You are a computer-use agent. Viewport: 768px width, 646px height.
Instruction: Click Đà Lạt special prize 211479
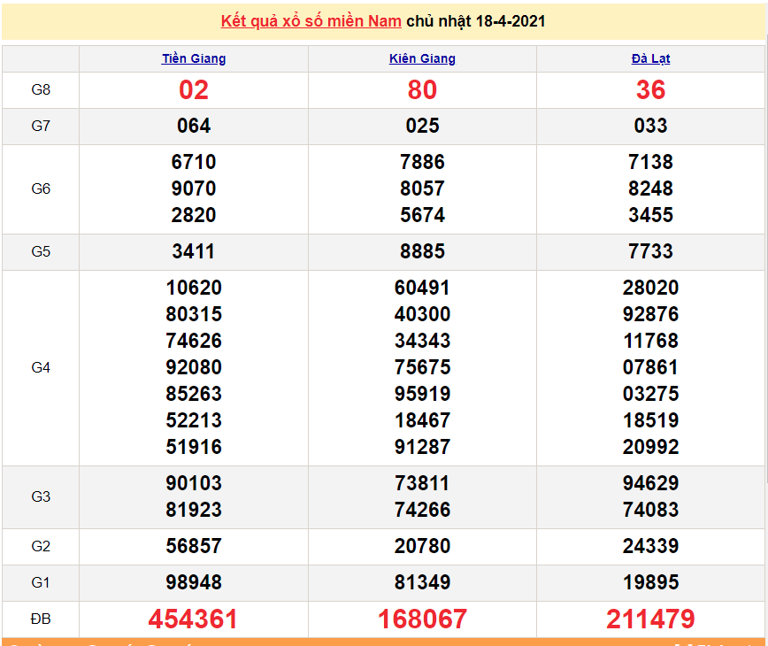tap(650, 619)
